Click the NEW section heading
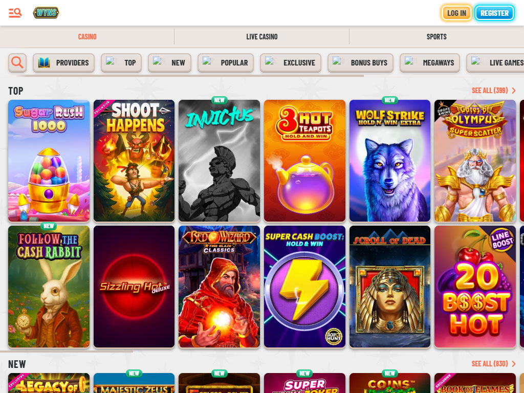524x393 pixels. [x=17, y=364]
